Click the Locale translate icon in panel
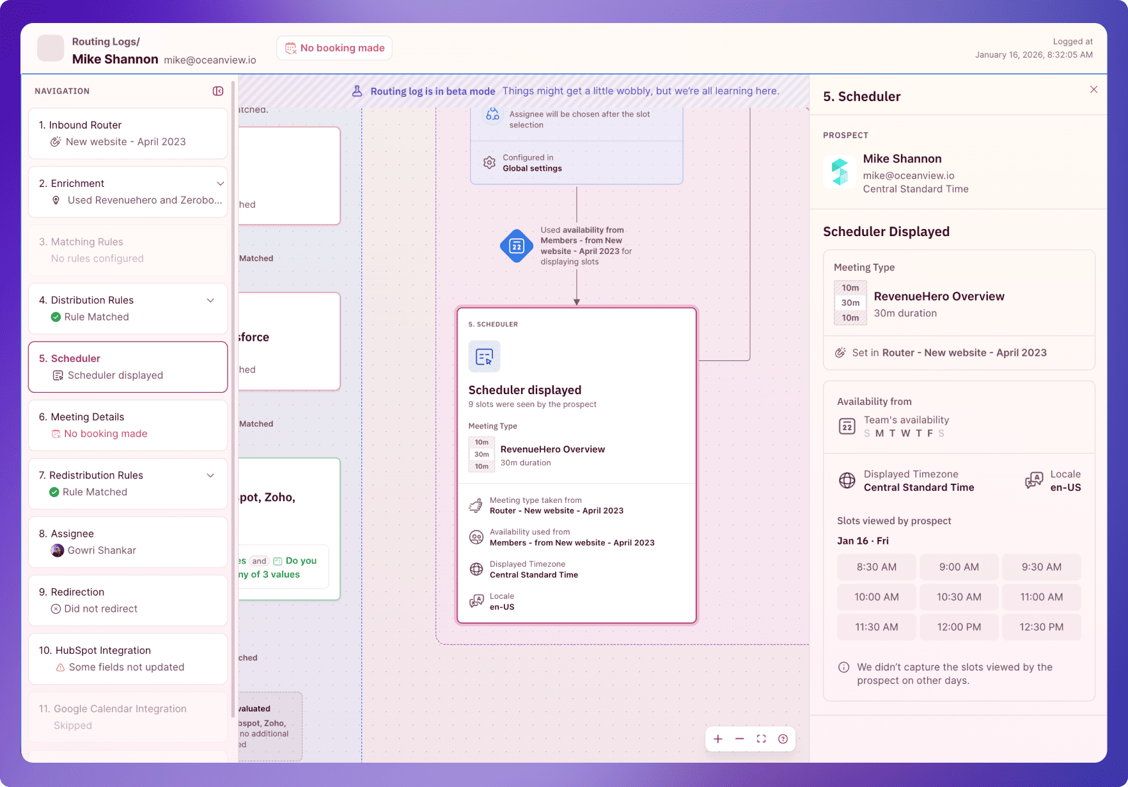 pos(1034,481)
